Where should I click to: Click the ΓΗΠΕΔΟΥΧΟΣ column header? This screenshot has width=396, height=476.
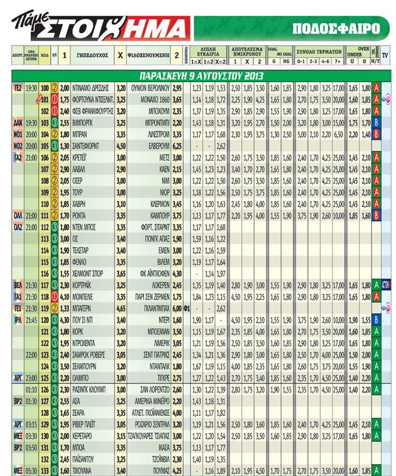click(92, 55)
